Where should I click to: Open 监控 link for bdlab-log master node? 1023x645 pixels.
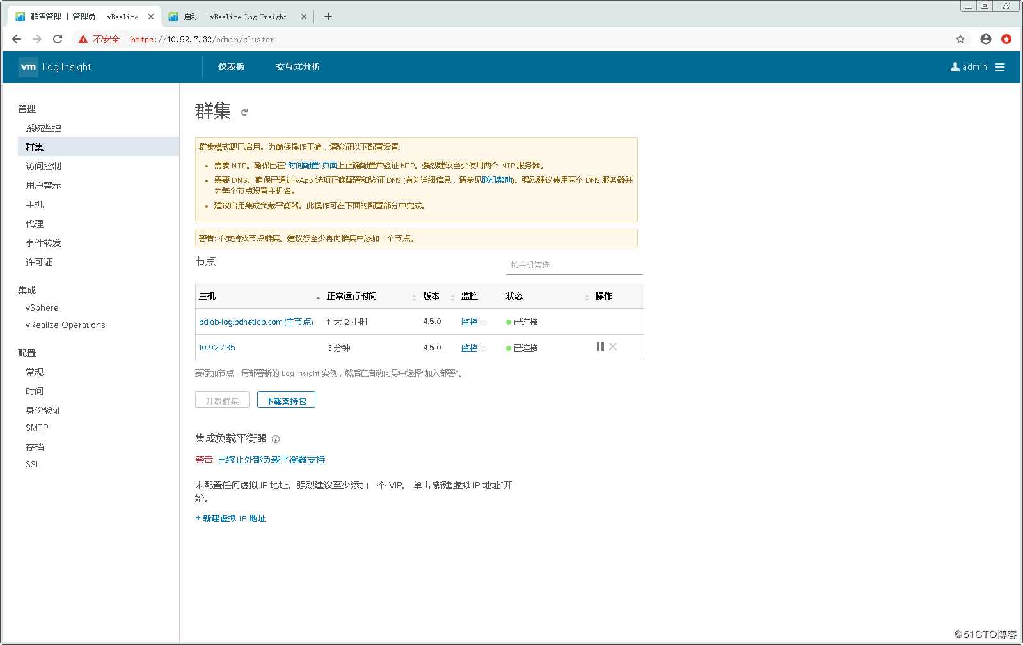click(470, 322)
